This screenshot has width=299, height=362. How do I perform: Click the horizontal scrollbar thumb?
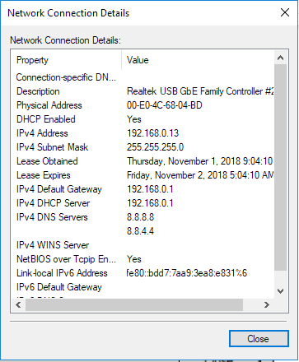coord(134,305)
